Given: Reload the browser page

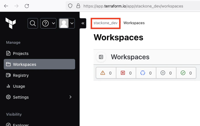Looking at the screenshot, I should 27,6.
